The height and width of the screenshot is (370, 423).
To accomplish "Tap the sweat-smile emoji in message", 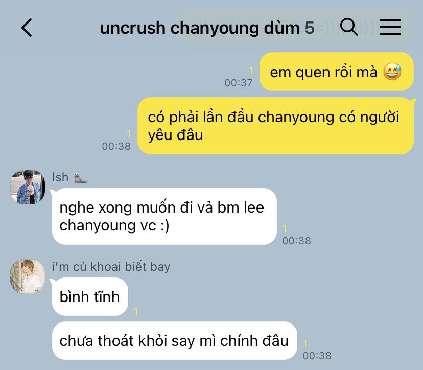I will pos(392,72).
